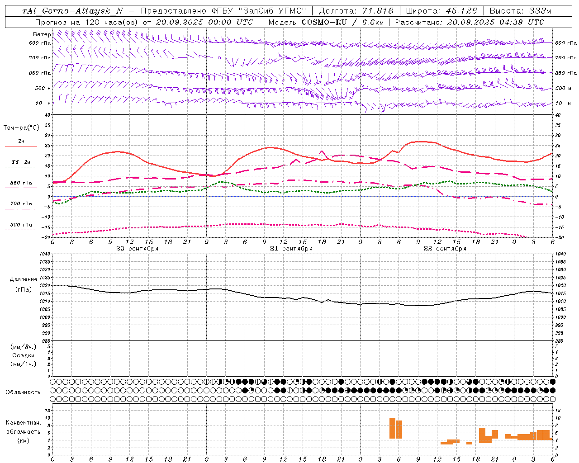Viewport: 579px width, 463px height.
Task: Click the Осадки precipitation label
Action: (24, 355)
